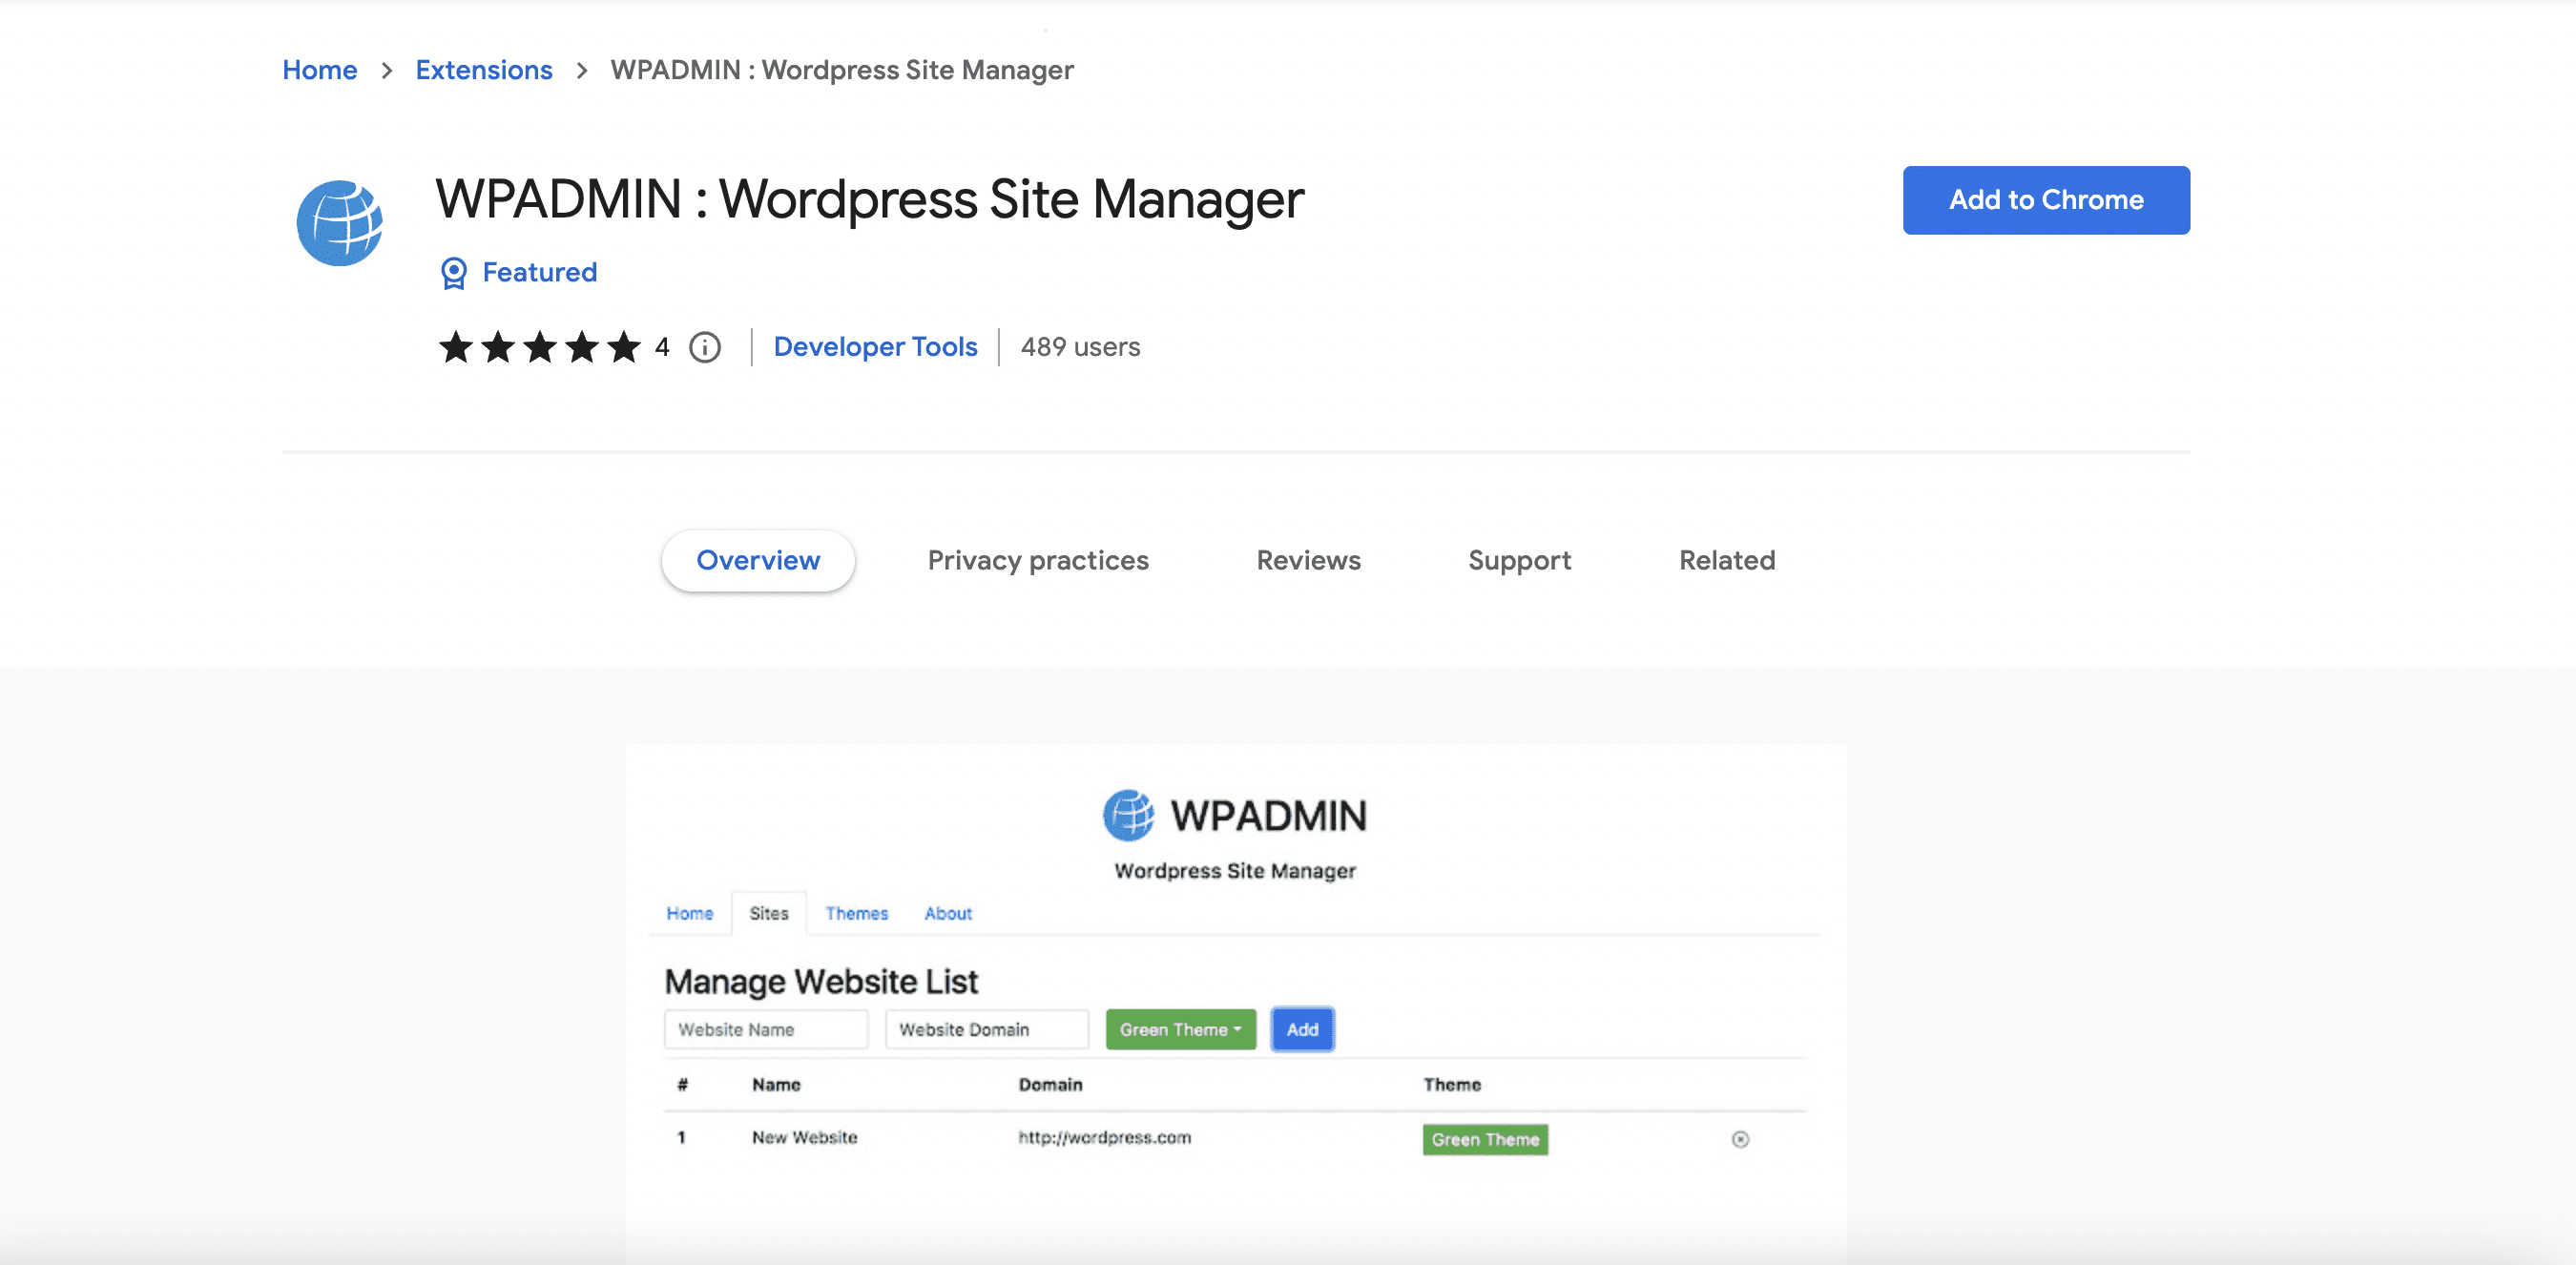Click the five-star rating stars

click(x=540, y=347)
